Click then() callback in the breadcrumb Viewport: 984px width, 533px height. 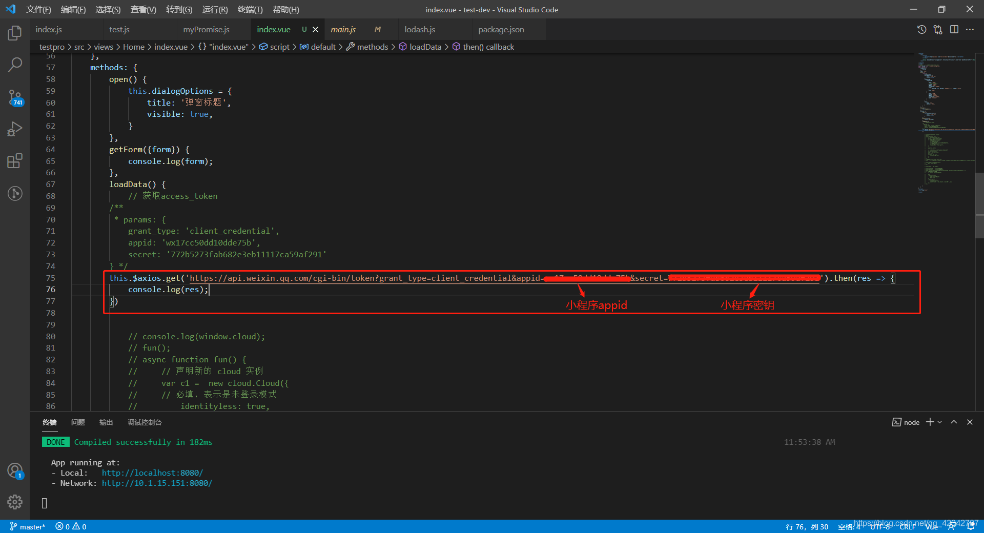click(483, 47)
